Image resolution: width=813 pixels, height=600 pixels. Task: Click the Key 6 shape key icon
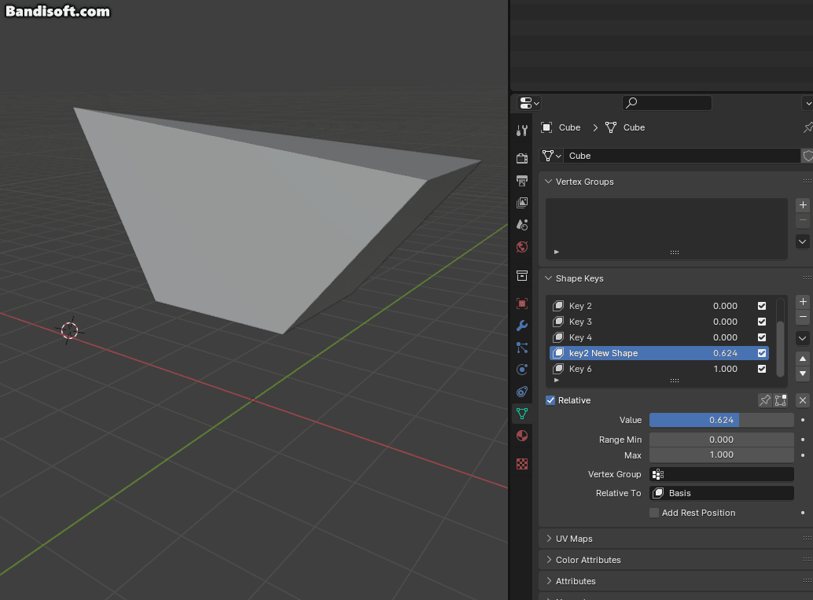[558, 369]
